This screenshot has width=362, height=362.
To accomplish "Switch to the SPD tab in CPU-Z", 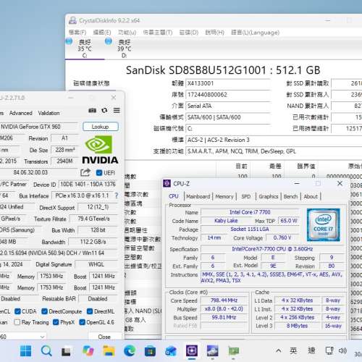I will [246, 196].
